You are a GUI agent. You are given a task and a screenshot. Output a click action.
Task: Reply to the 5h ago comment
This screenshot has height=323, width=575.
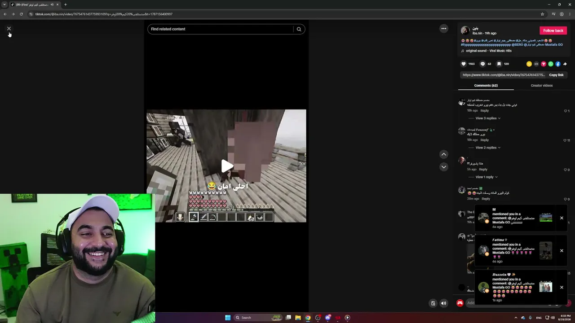click(483, 170)
